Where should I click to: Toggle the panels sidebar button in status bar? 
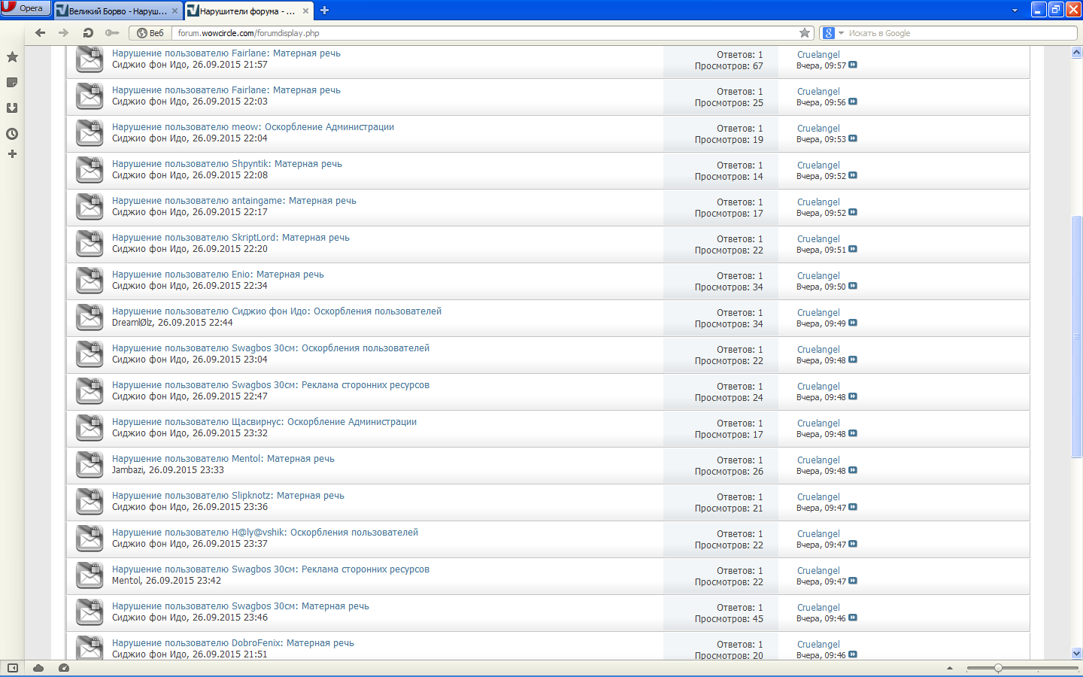(x=13, y=668)
